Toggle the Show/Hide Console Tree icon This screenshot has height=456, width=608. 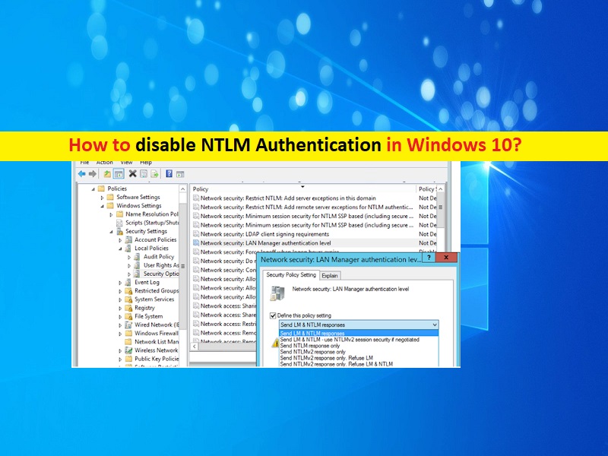click(119, 173)
